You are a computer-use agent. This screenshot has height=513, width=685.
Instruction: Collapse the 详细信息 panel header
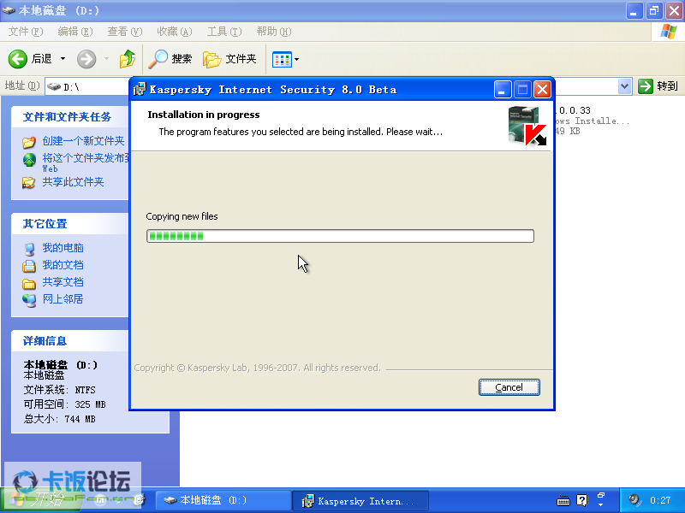70,340
